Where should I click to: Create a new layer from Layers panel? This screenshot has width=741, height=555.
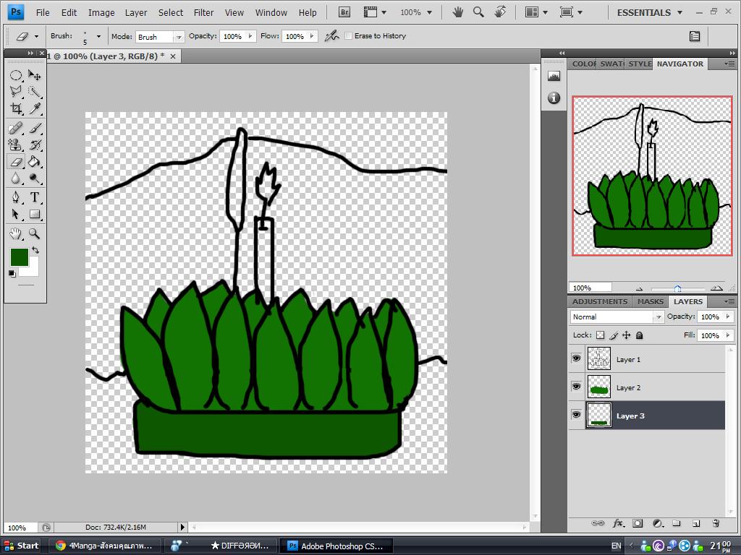coord(696,523)
